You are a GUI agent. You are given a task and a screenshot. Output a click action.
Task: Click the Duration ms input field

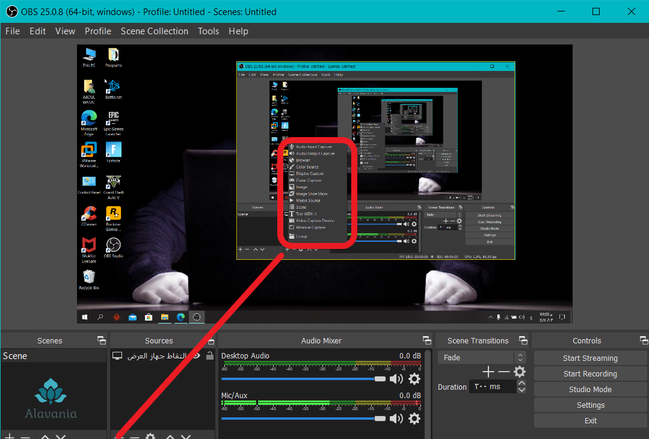[493, 387]
